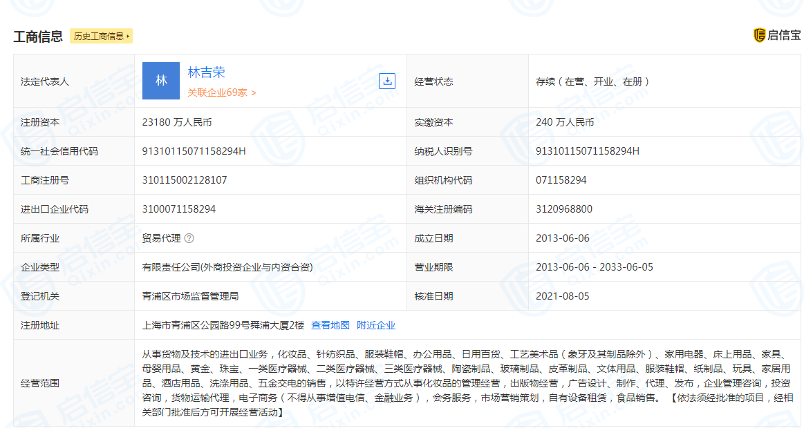
Task: Click the 注册资本 label cell
Action: [74, 122]
